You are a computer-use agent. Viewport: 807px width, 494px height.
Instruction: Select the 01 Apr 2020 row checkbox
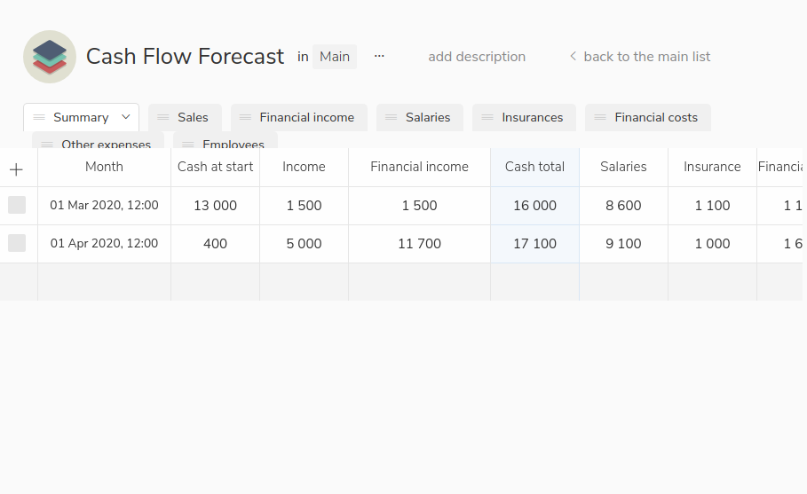click(17, 243)
